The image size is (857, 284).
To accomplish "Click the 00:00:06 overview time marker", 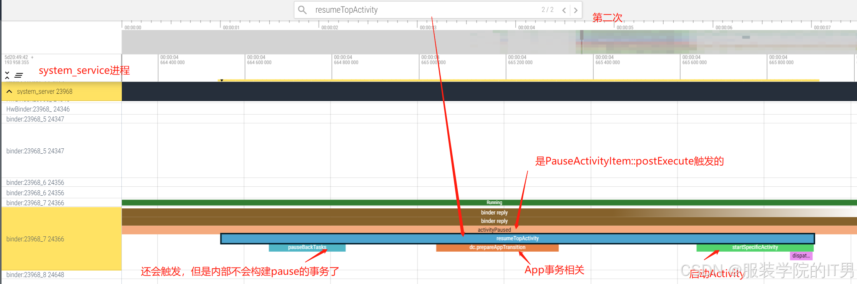I will pos(724,28).
